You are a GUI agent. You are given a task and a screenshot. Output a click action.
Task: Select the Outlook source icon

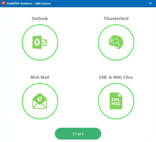40,42
